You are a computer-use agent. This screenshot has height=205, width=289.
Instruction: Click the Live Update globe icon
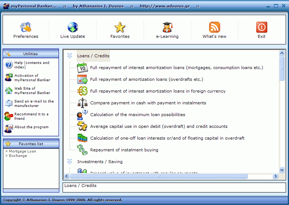[x=73, y=27]
